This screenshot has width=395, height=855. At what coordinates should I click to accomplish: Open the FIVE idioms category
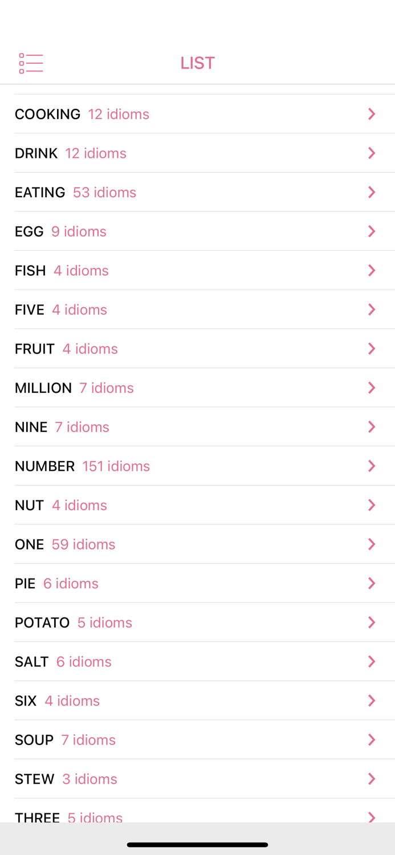click(197, 309)
